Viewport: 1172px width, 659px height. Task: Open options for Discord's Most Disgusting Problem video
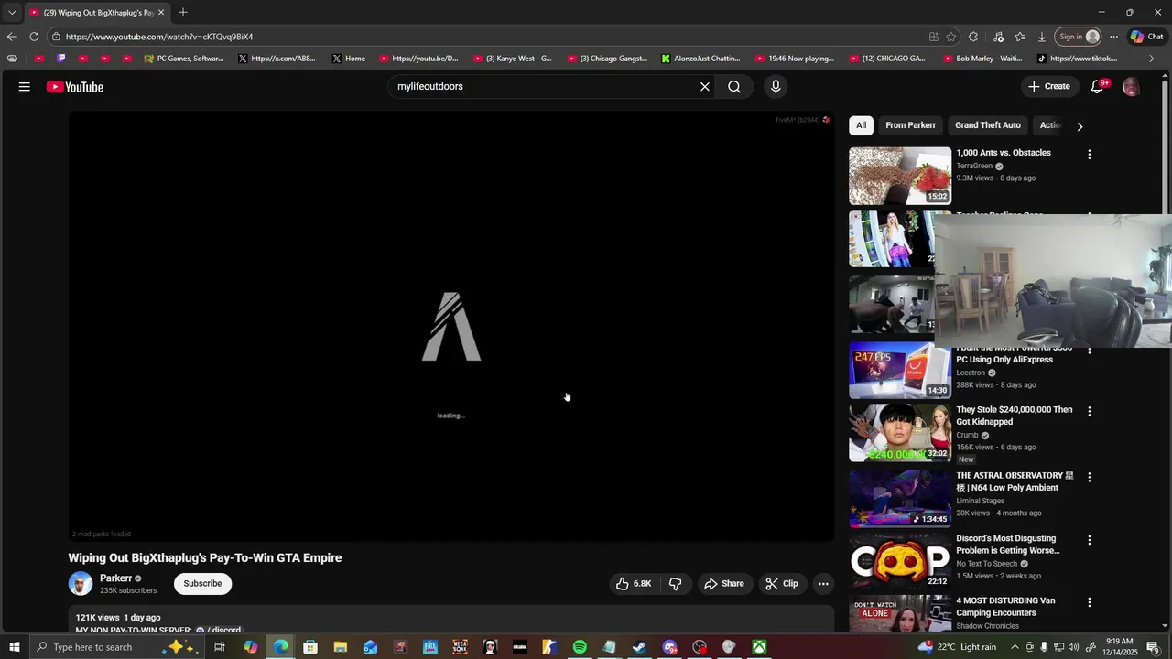click(1090, 541)
